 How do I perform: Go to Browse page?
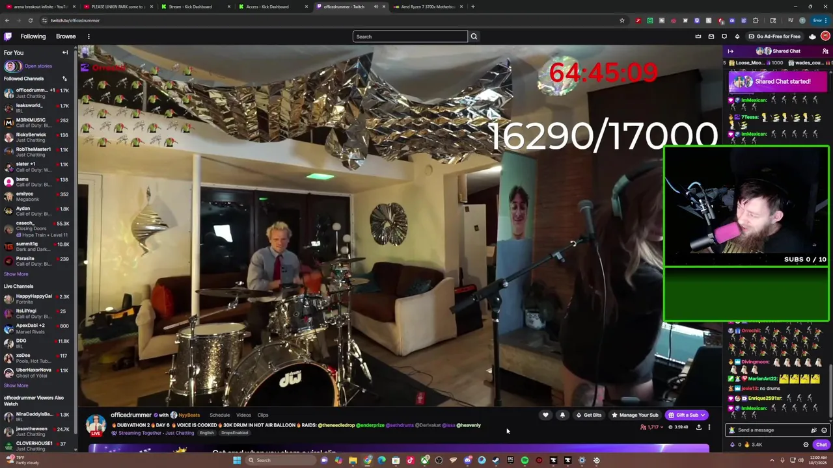pyautogui.click(x=66, y=36)
